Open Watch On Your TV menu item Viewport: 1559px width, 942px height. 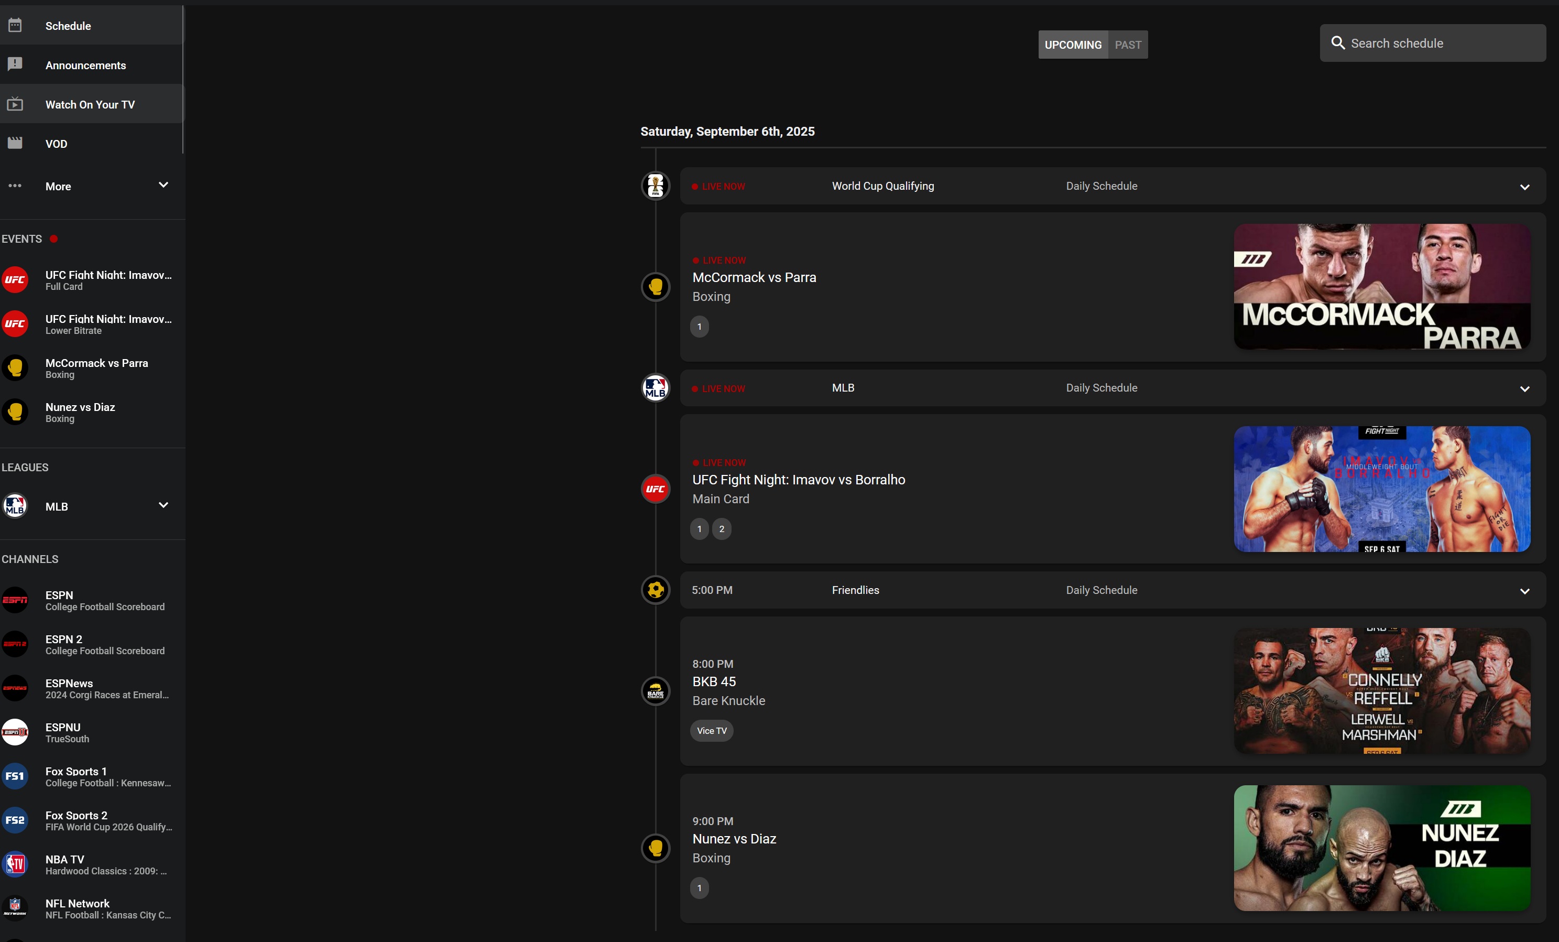click(91, 104)
